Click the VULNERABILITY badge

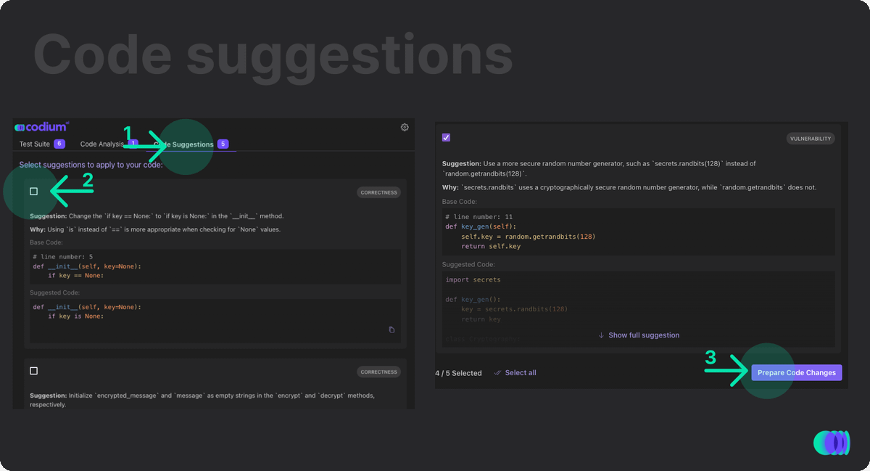[x=811, y=138]
